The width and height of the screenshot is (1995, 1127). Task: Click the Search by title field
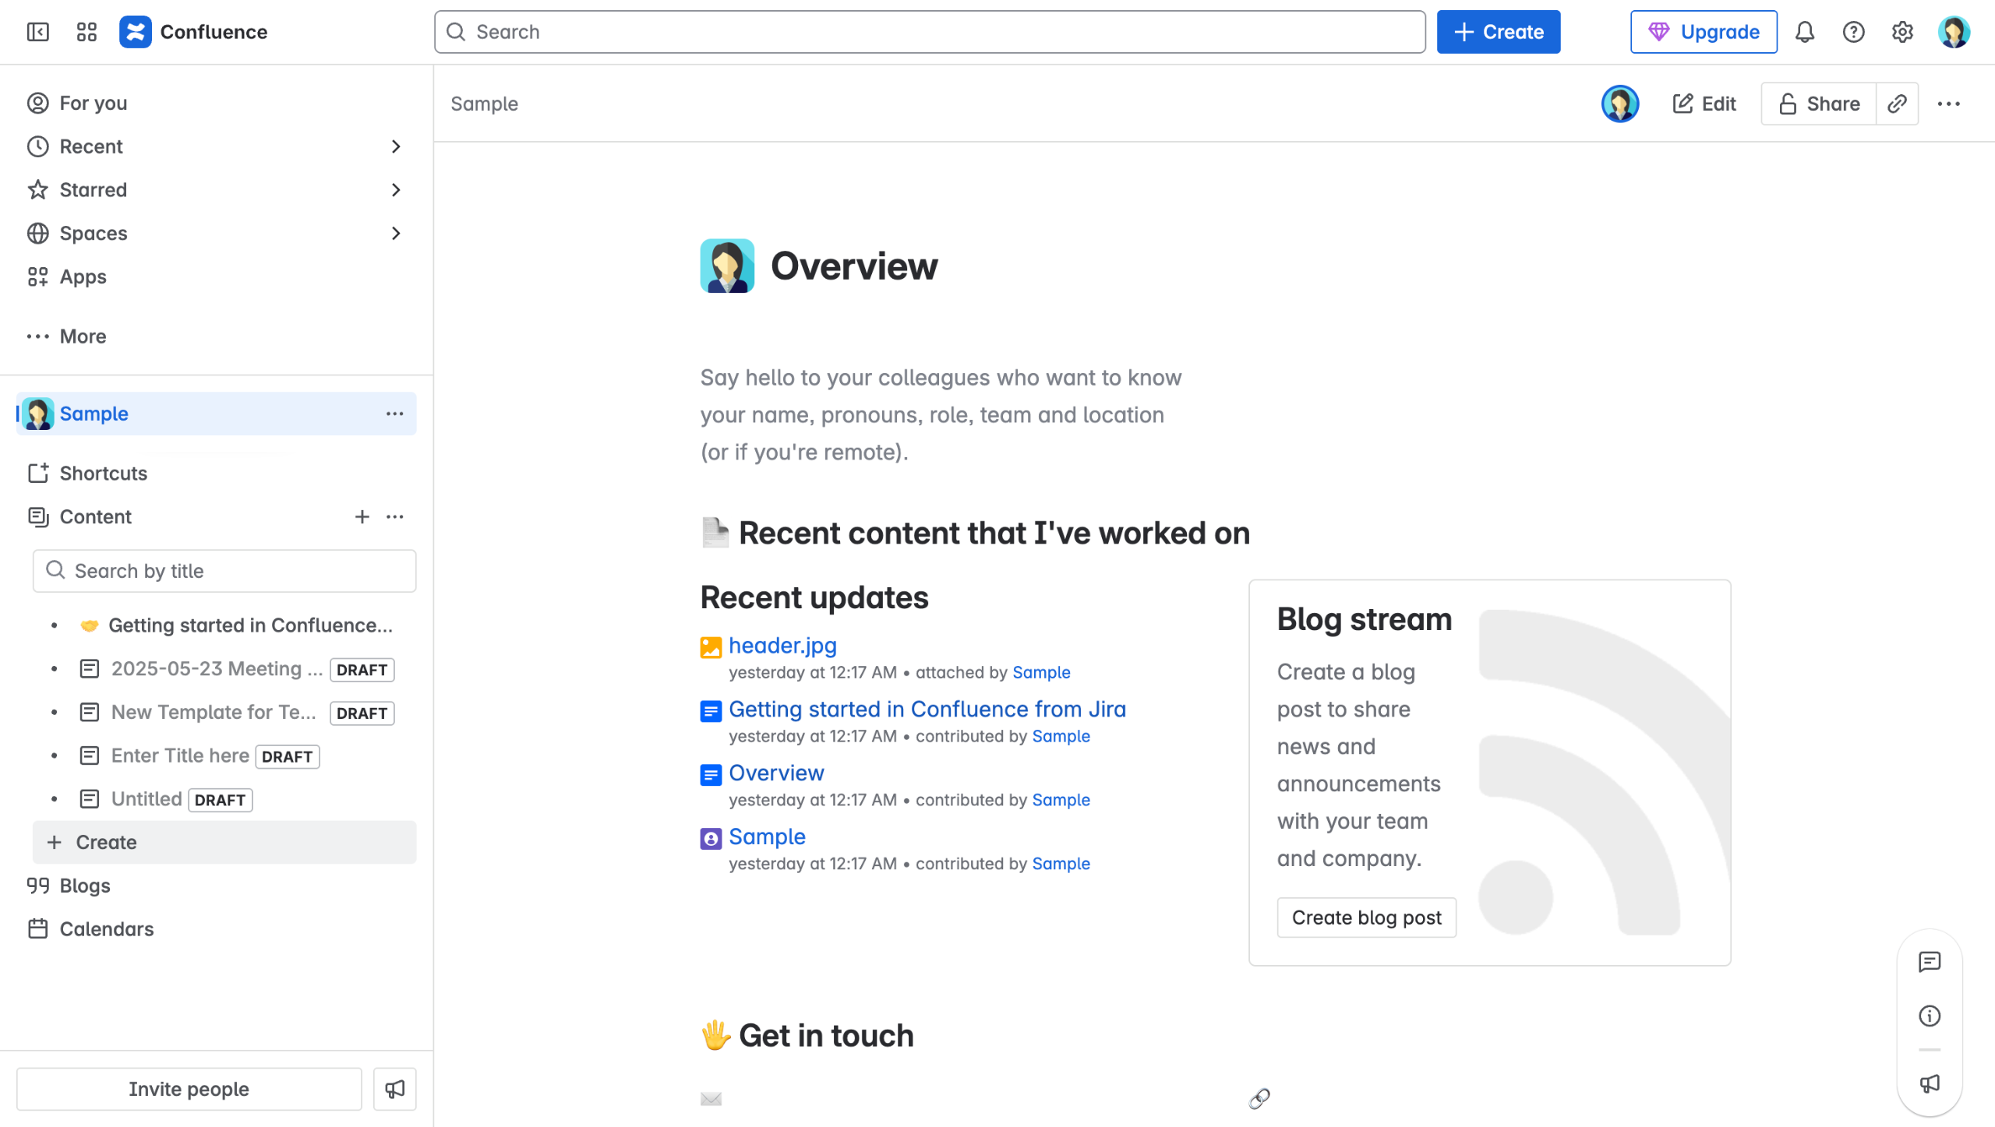click(224, 571)
